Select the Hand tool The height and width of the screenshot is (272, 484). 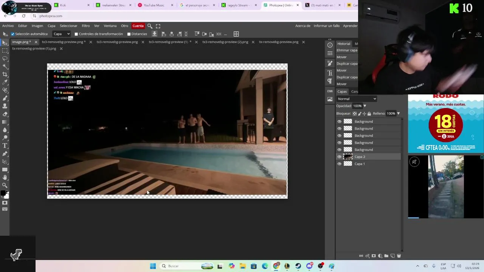pos(5,177)
